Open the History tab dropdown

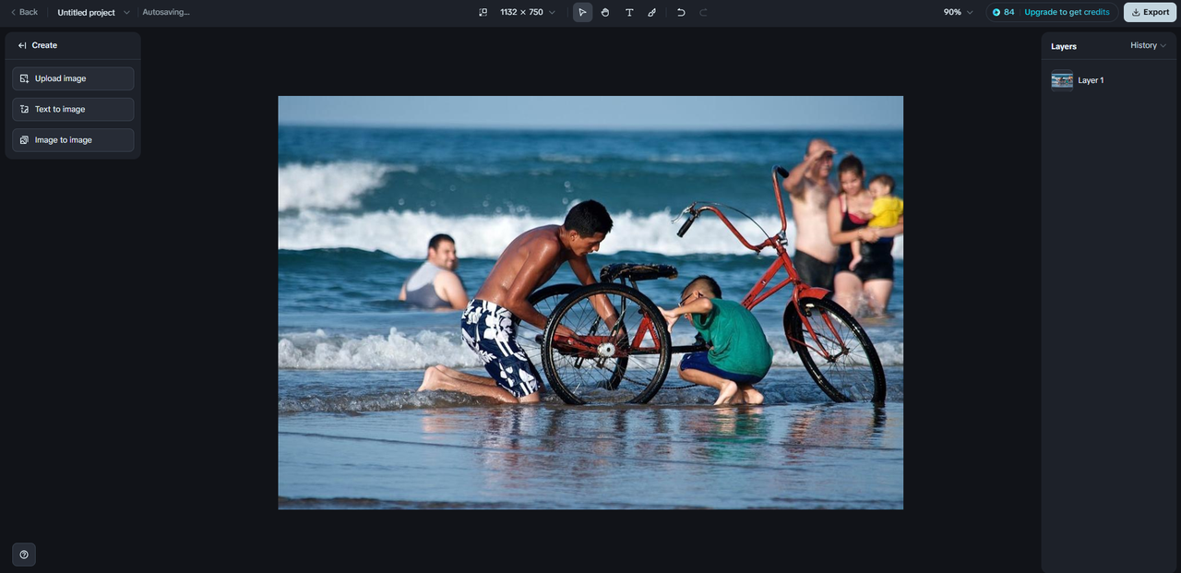click(x=1148, y=45)
